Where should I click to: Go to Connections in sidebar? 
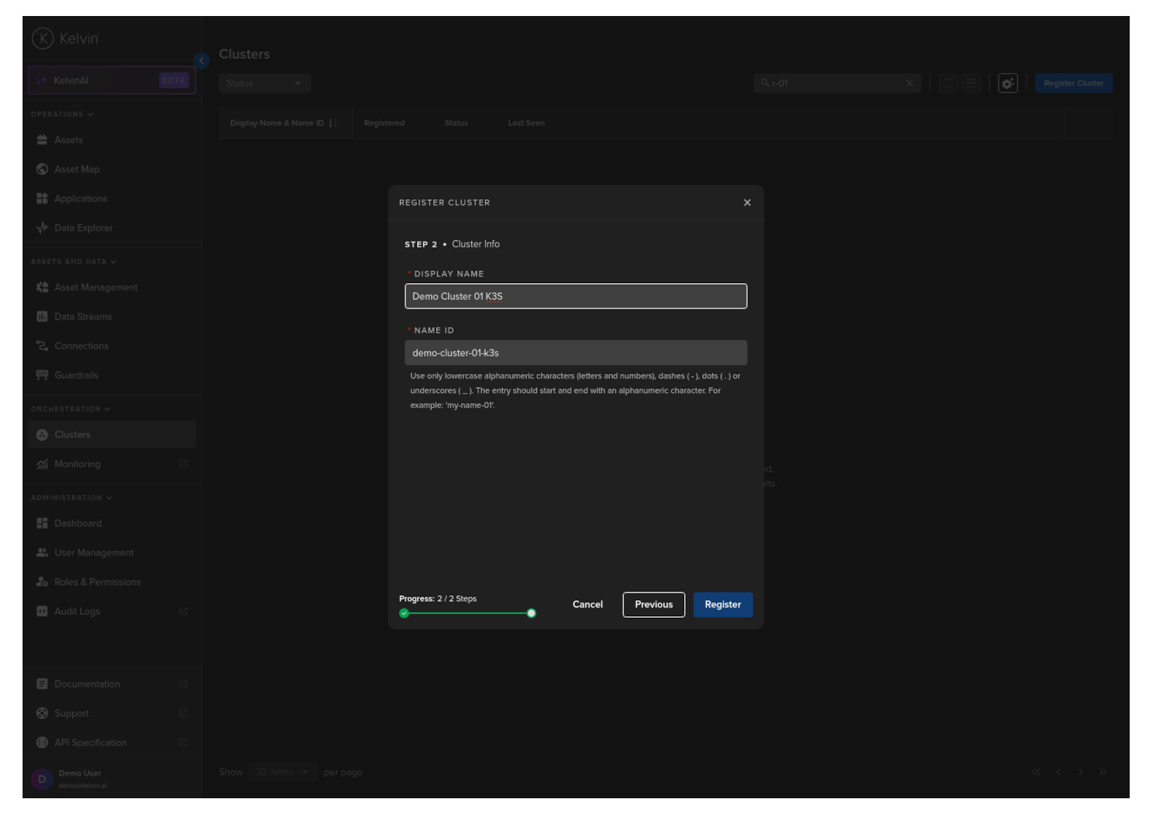[81, 346]
